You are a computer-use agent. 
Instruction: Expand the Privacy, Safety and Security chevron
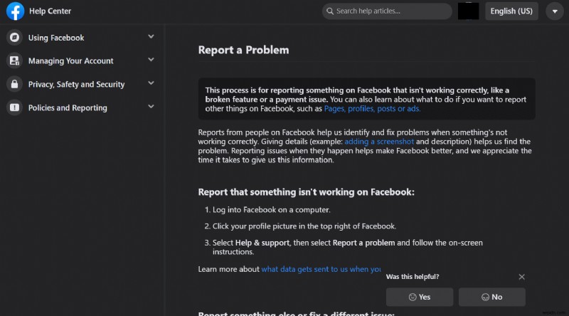pyautogui.click(x=151, y=83)
